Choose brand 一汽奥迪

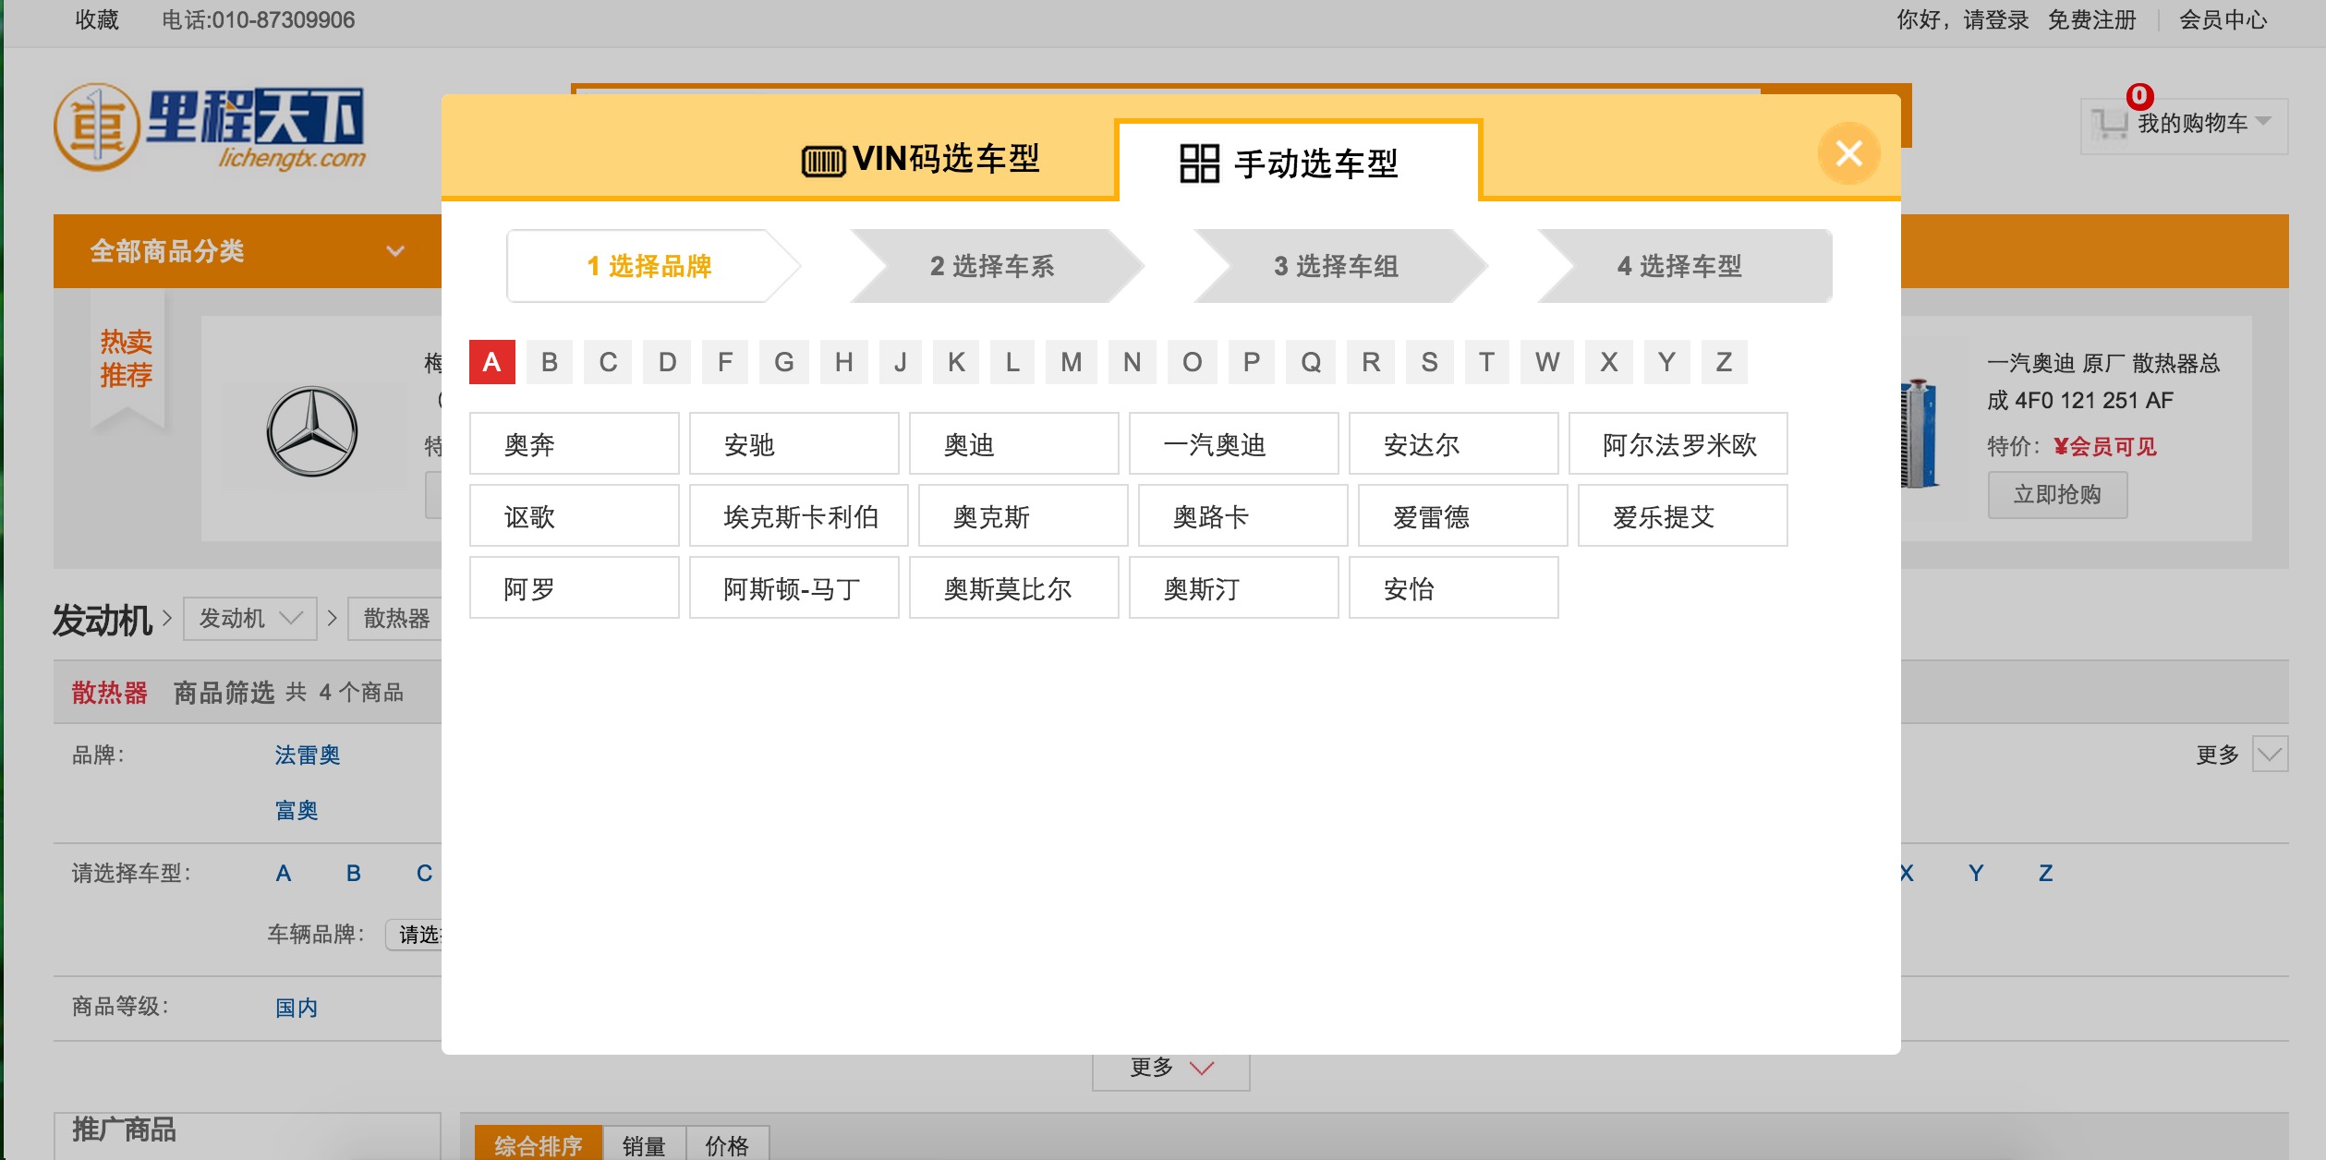(1234, 444)
